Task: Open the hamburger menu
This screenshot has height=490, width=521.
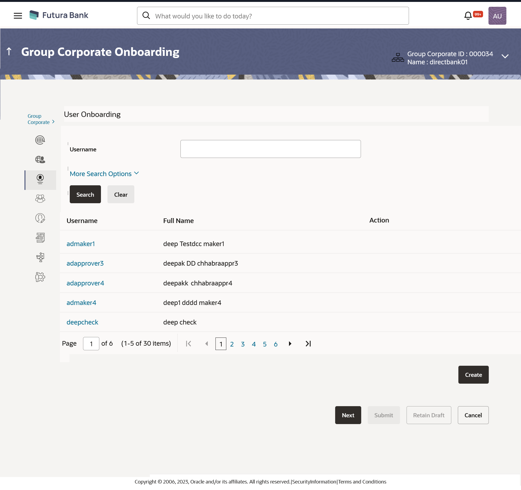Action: tap(18, 16)
